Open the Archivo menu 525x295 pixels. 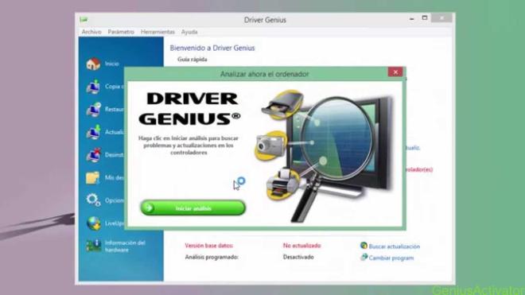click(91, 32)
